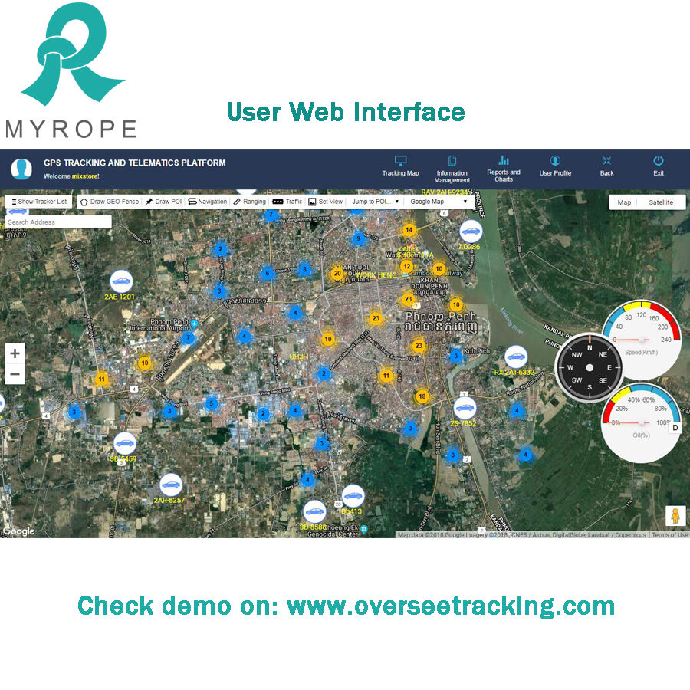Show Tracker List panel
This screenshot has height=690, width=690.
click(x=39, y=202)
